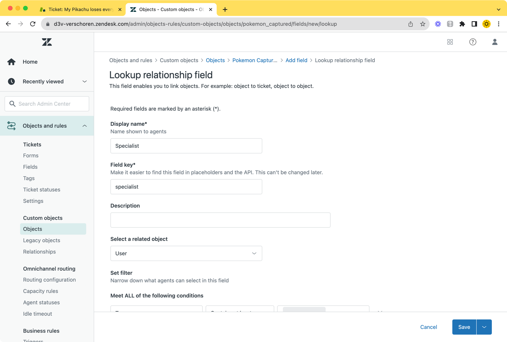Click the Home house icon
The height and width of the screenshot is (342, 507).
click(11, 62)
